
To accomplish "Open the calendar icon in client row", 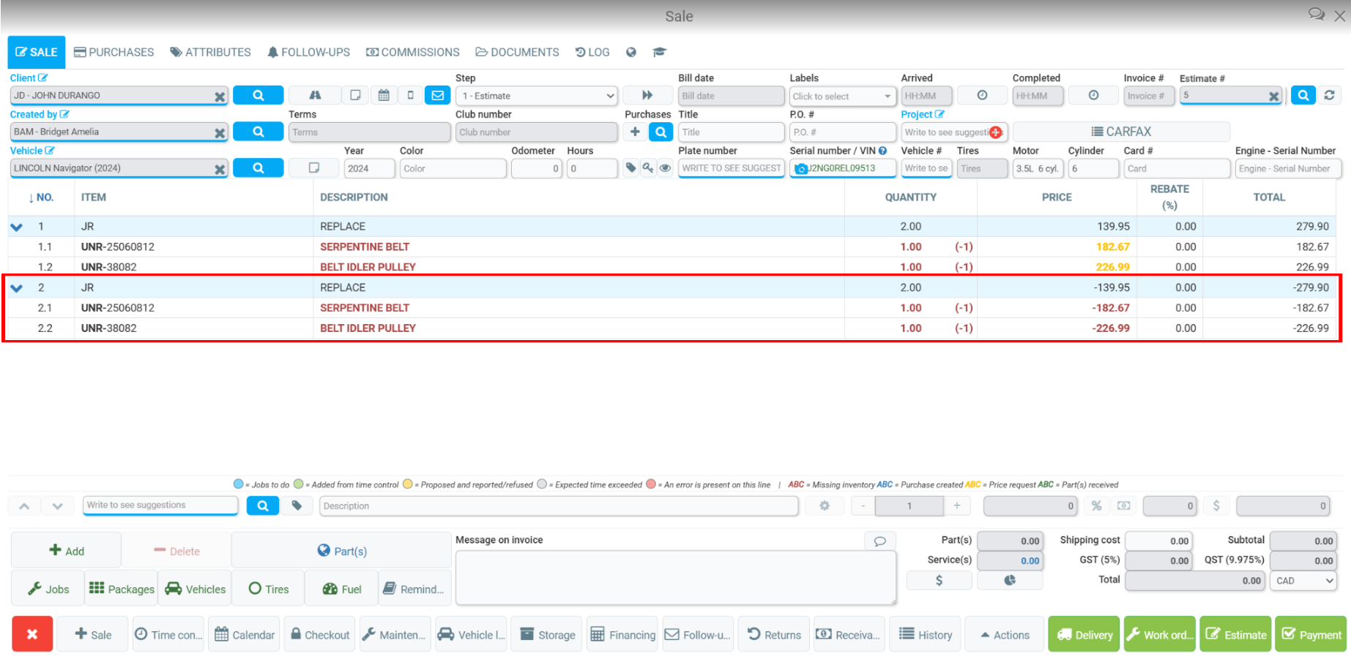I will point(384,96).
